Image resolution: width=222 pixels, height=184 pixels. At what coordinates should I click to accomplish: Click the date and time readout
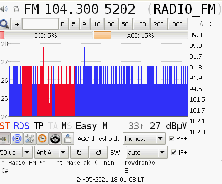pyautogui.click(x=110, y=180)
